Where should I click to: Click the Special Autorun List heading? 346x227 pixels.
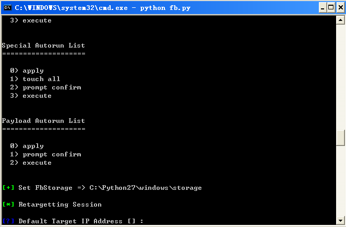pyautogui.click(x=43, y=46)
